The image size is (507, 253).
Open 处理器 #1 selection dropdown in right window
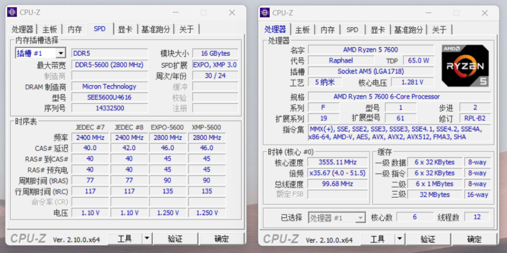360,218
